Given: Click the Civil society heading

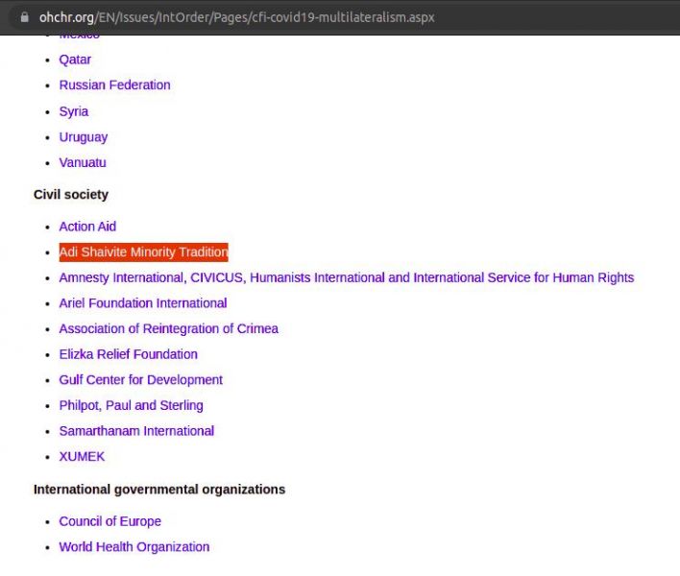Looking at the screenshot, I should (x=71, y=195).
